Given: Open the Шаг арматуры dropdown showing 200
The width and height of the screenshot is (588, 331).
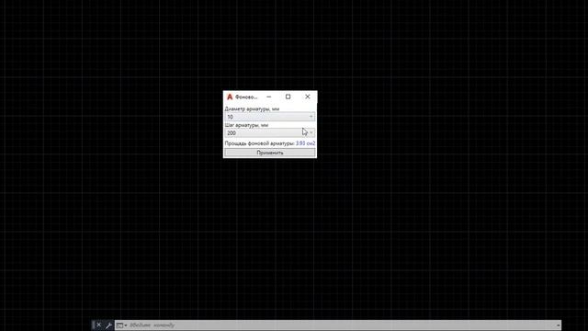Looking at the screenshot, I should (x=269, y=132).
